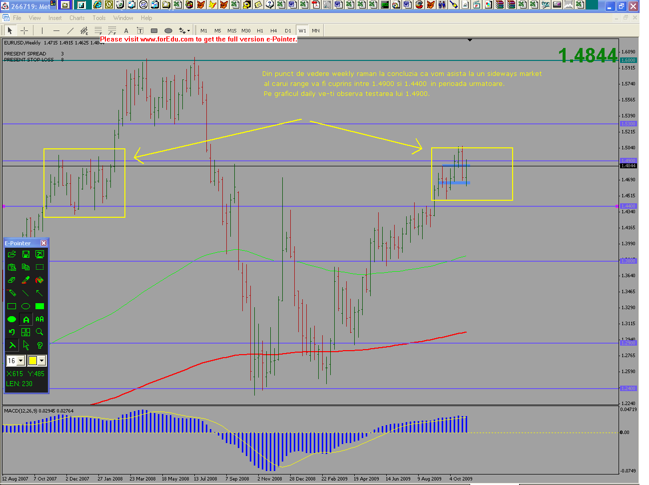Select E-Pointer arrow line tool
649x485 pixels.
(40, 293)
